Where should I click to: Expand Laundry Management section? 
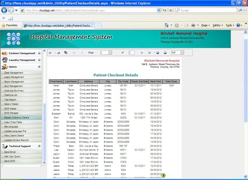click(x=40, y=60)
